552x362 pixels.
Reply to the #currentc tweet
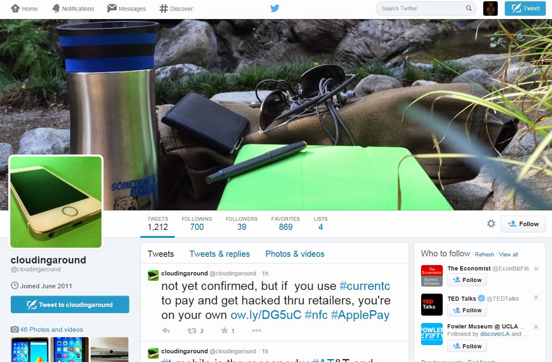(166, 331)
